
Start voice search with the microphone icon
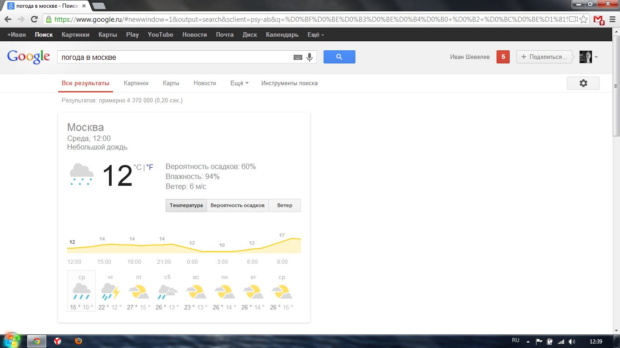[310, 57]
